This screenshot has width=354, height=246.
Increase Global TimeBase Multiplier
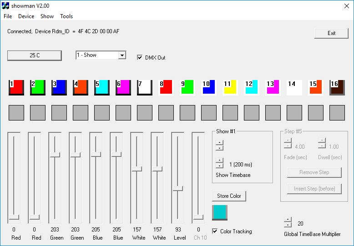click(288, 219)
